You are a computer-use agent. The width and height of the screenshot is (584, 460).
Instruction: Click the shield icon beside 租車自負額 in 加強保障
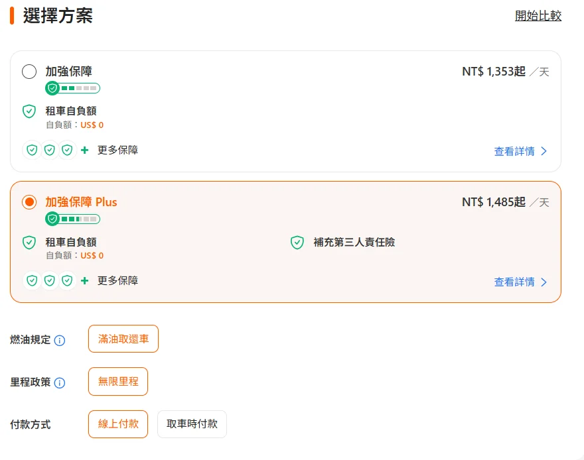click(29, 111)
